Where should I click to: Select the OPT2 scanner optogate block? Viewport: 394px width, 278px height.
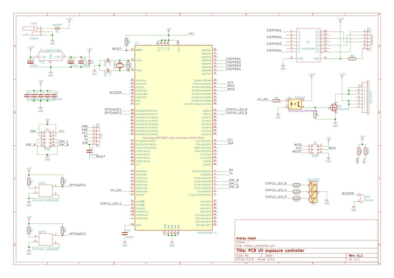click(45, 239)
